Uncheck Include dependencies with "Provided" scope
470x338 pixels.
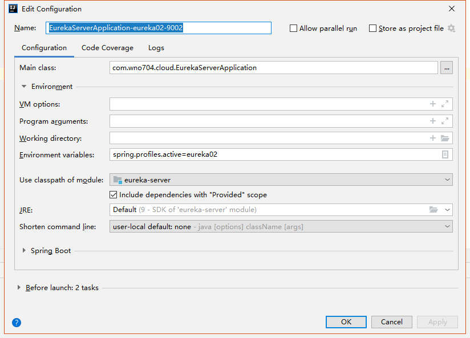tap(114, 195)
